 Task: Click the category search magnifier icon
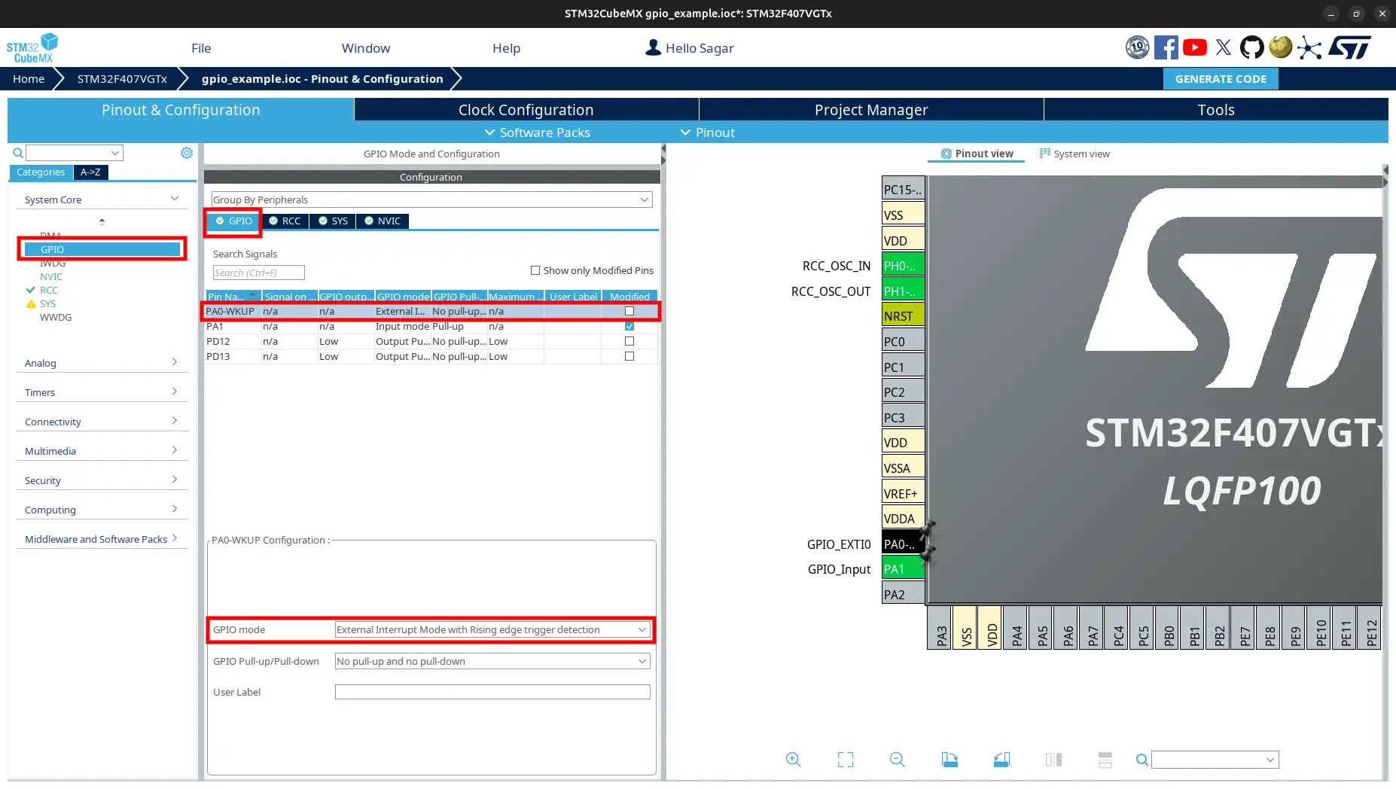tap(18, 153)
